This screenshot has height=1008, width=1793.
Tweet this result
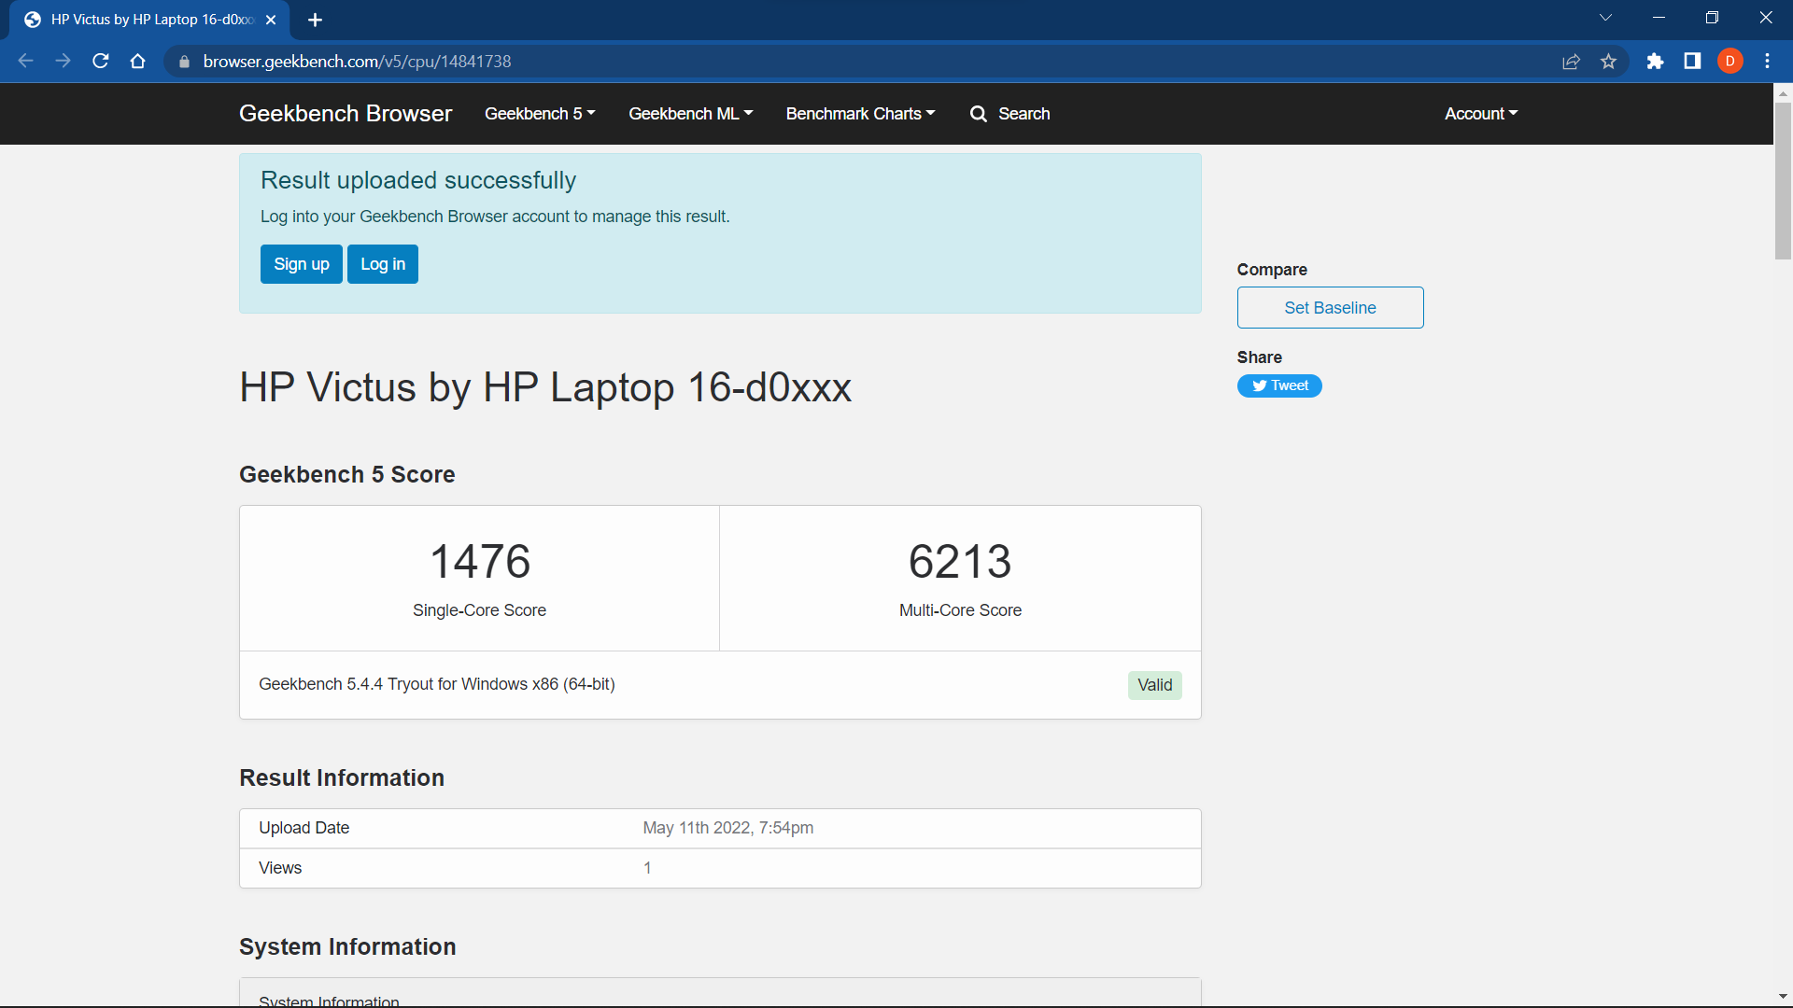(1279, 386)
